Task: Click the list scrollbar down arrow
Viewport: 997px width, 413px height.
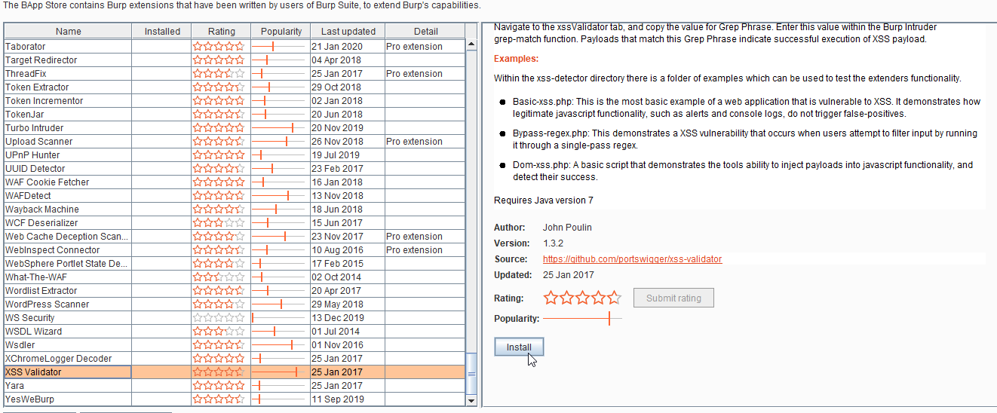Action: (472, 400)
